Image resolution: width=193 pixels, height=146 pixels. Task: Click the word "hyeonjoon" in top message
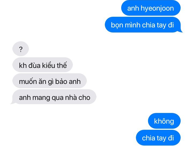(157, 9)
